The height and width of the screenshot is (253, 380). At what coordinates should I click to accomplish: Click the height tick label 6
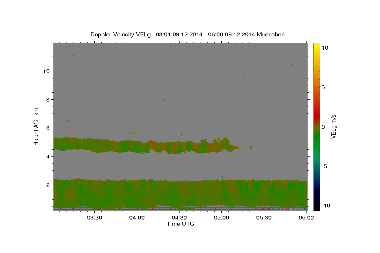pyautogui.click(x=47, y=128)
